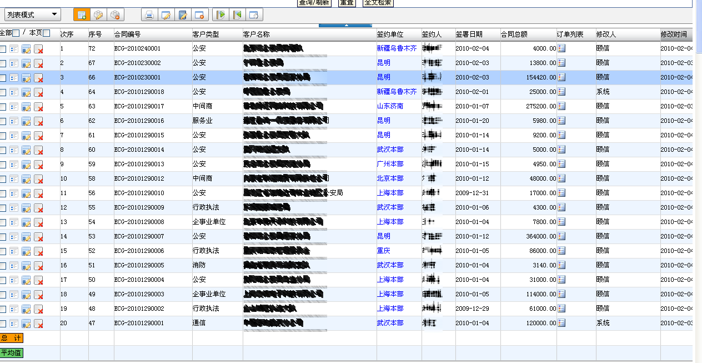Delete icon for row ECG-2010230002

click(38, 63)
